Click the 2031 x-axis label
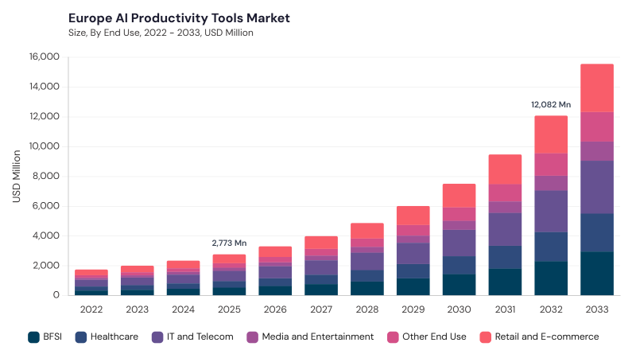The image size is (636, 358). tap(505, 309)
